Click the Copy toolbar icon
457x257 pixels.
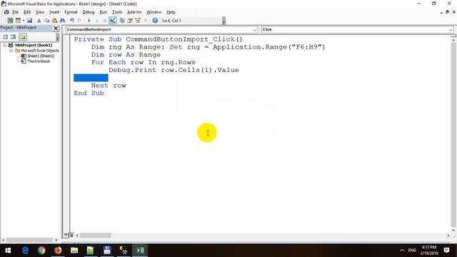46,21
